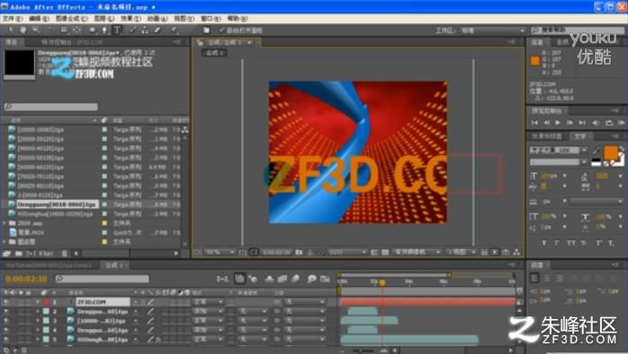Open the font family dropdown in Character panel
Viewport: 628px width, 354px height.
point(558,151)
